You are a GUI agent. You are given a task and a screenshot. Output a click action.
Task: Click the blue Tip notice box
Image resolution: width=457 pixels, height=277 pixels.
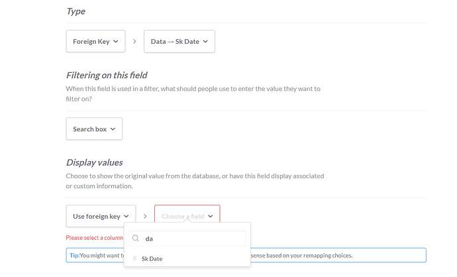[x=246, y=255]
